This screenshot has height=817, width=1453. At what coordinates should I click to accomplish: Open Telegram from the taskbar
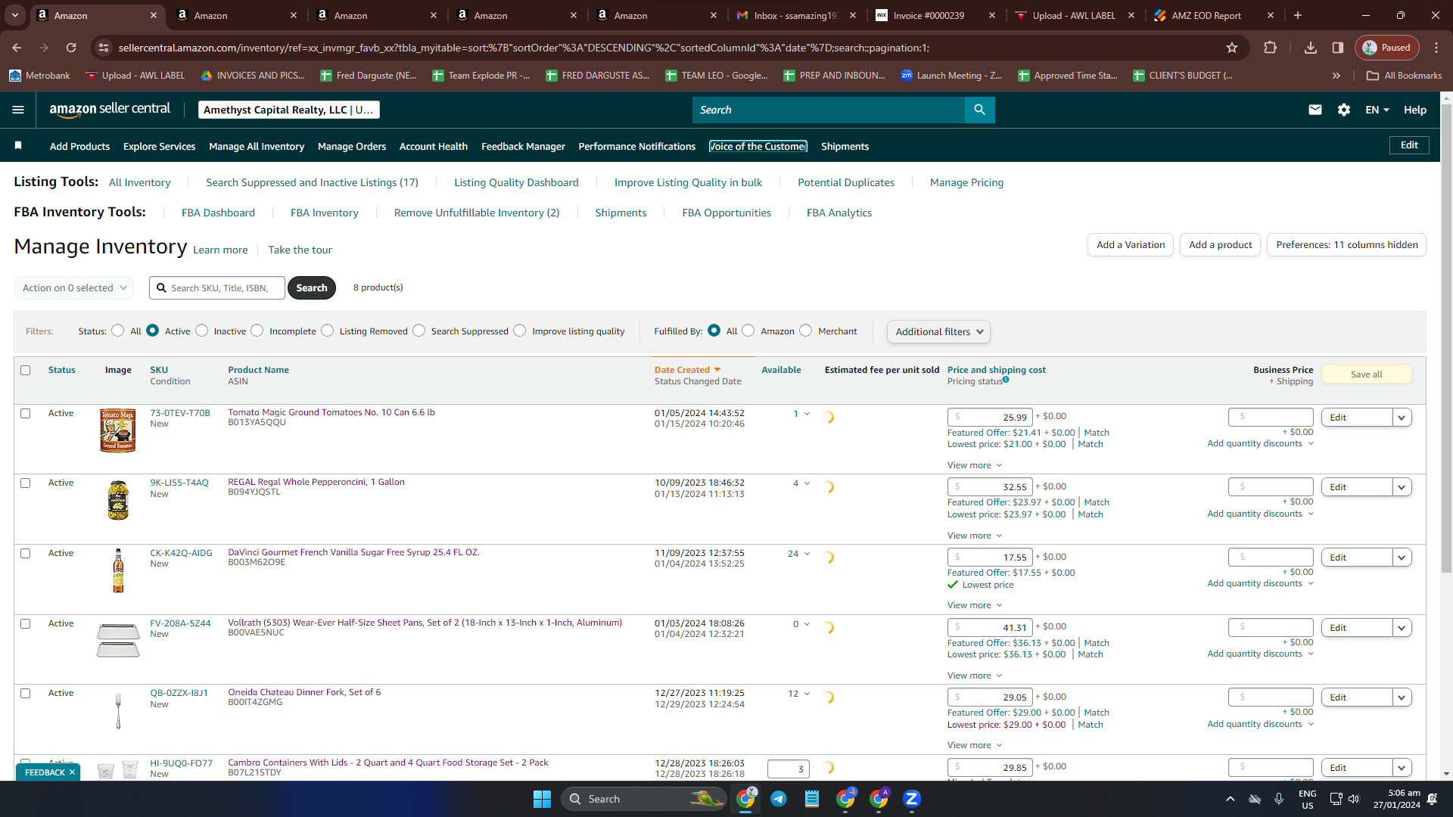click(x=778, y=799)
